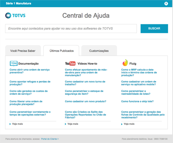Viewport: 173px width, 143px height.
Task: Close the Série 1 Manufatura dialog
Action: [166, 4]
